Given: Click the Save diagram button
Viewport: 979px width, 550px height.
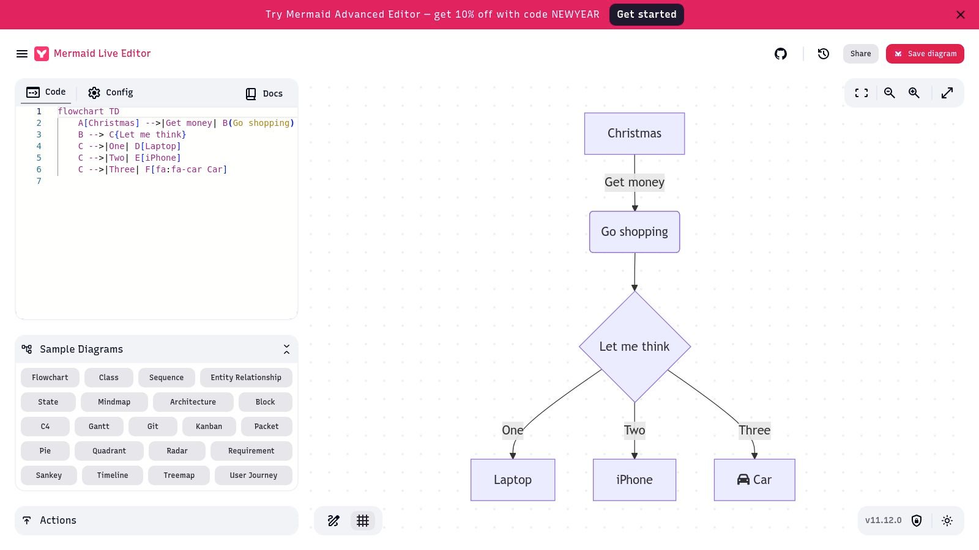Looking at the screenshot, I should point(925,54).
